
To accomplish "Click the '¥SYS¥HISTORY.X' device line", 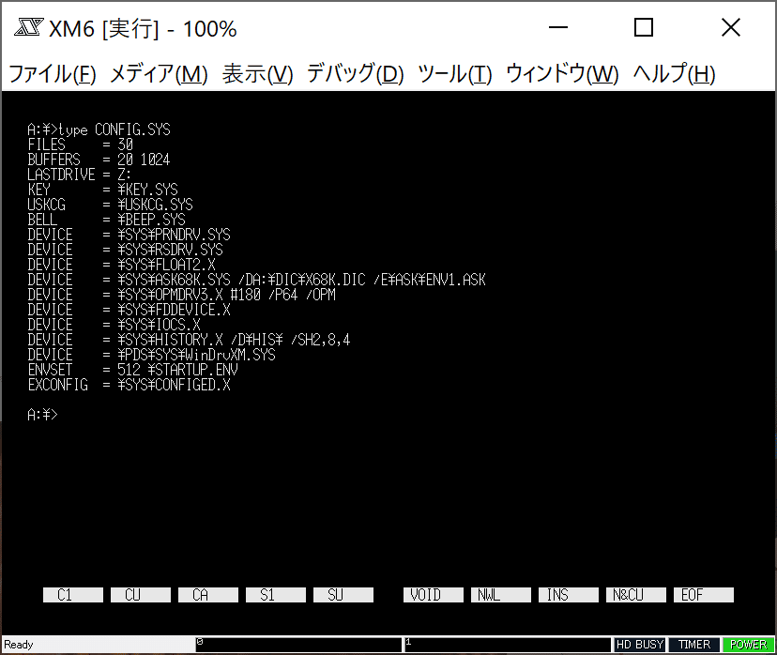I will point(189,340).
